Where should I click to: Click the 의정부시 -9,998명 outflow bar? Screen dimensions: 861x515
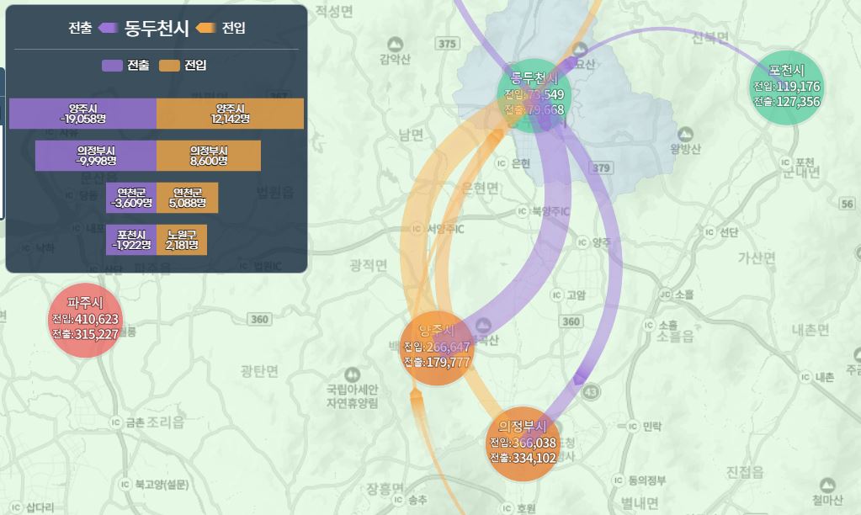click(x=96, y=156)
